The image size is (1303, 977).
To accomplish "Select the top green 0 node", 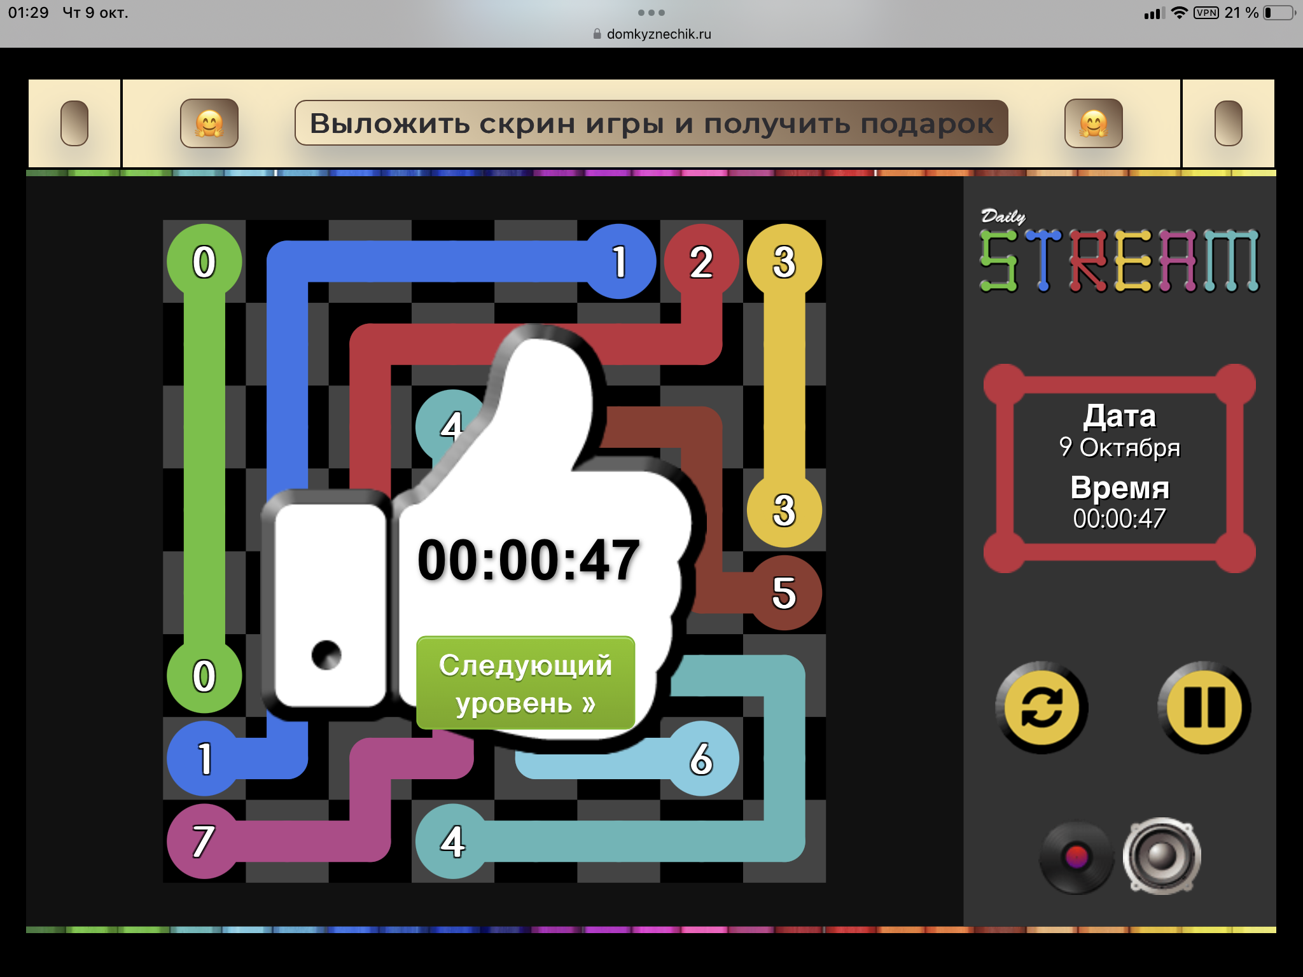I will click(x=204, y=261).
